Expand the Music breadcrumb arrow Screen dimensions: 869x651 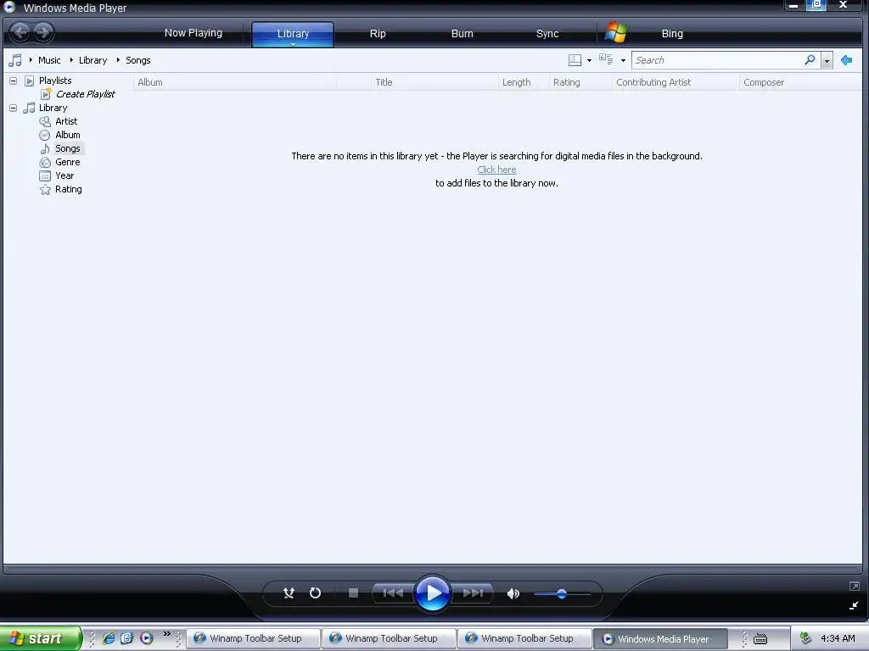coord(31,60)
